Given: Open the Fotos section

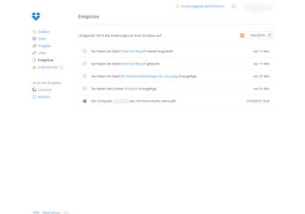Looking at the screenshot, I should pyautogui.click(x=42, y=39).
